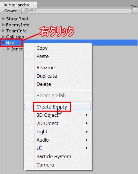This screenshot has width=138, height=174.
Task: Open the Audio submenu
Action: [58, 140]
